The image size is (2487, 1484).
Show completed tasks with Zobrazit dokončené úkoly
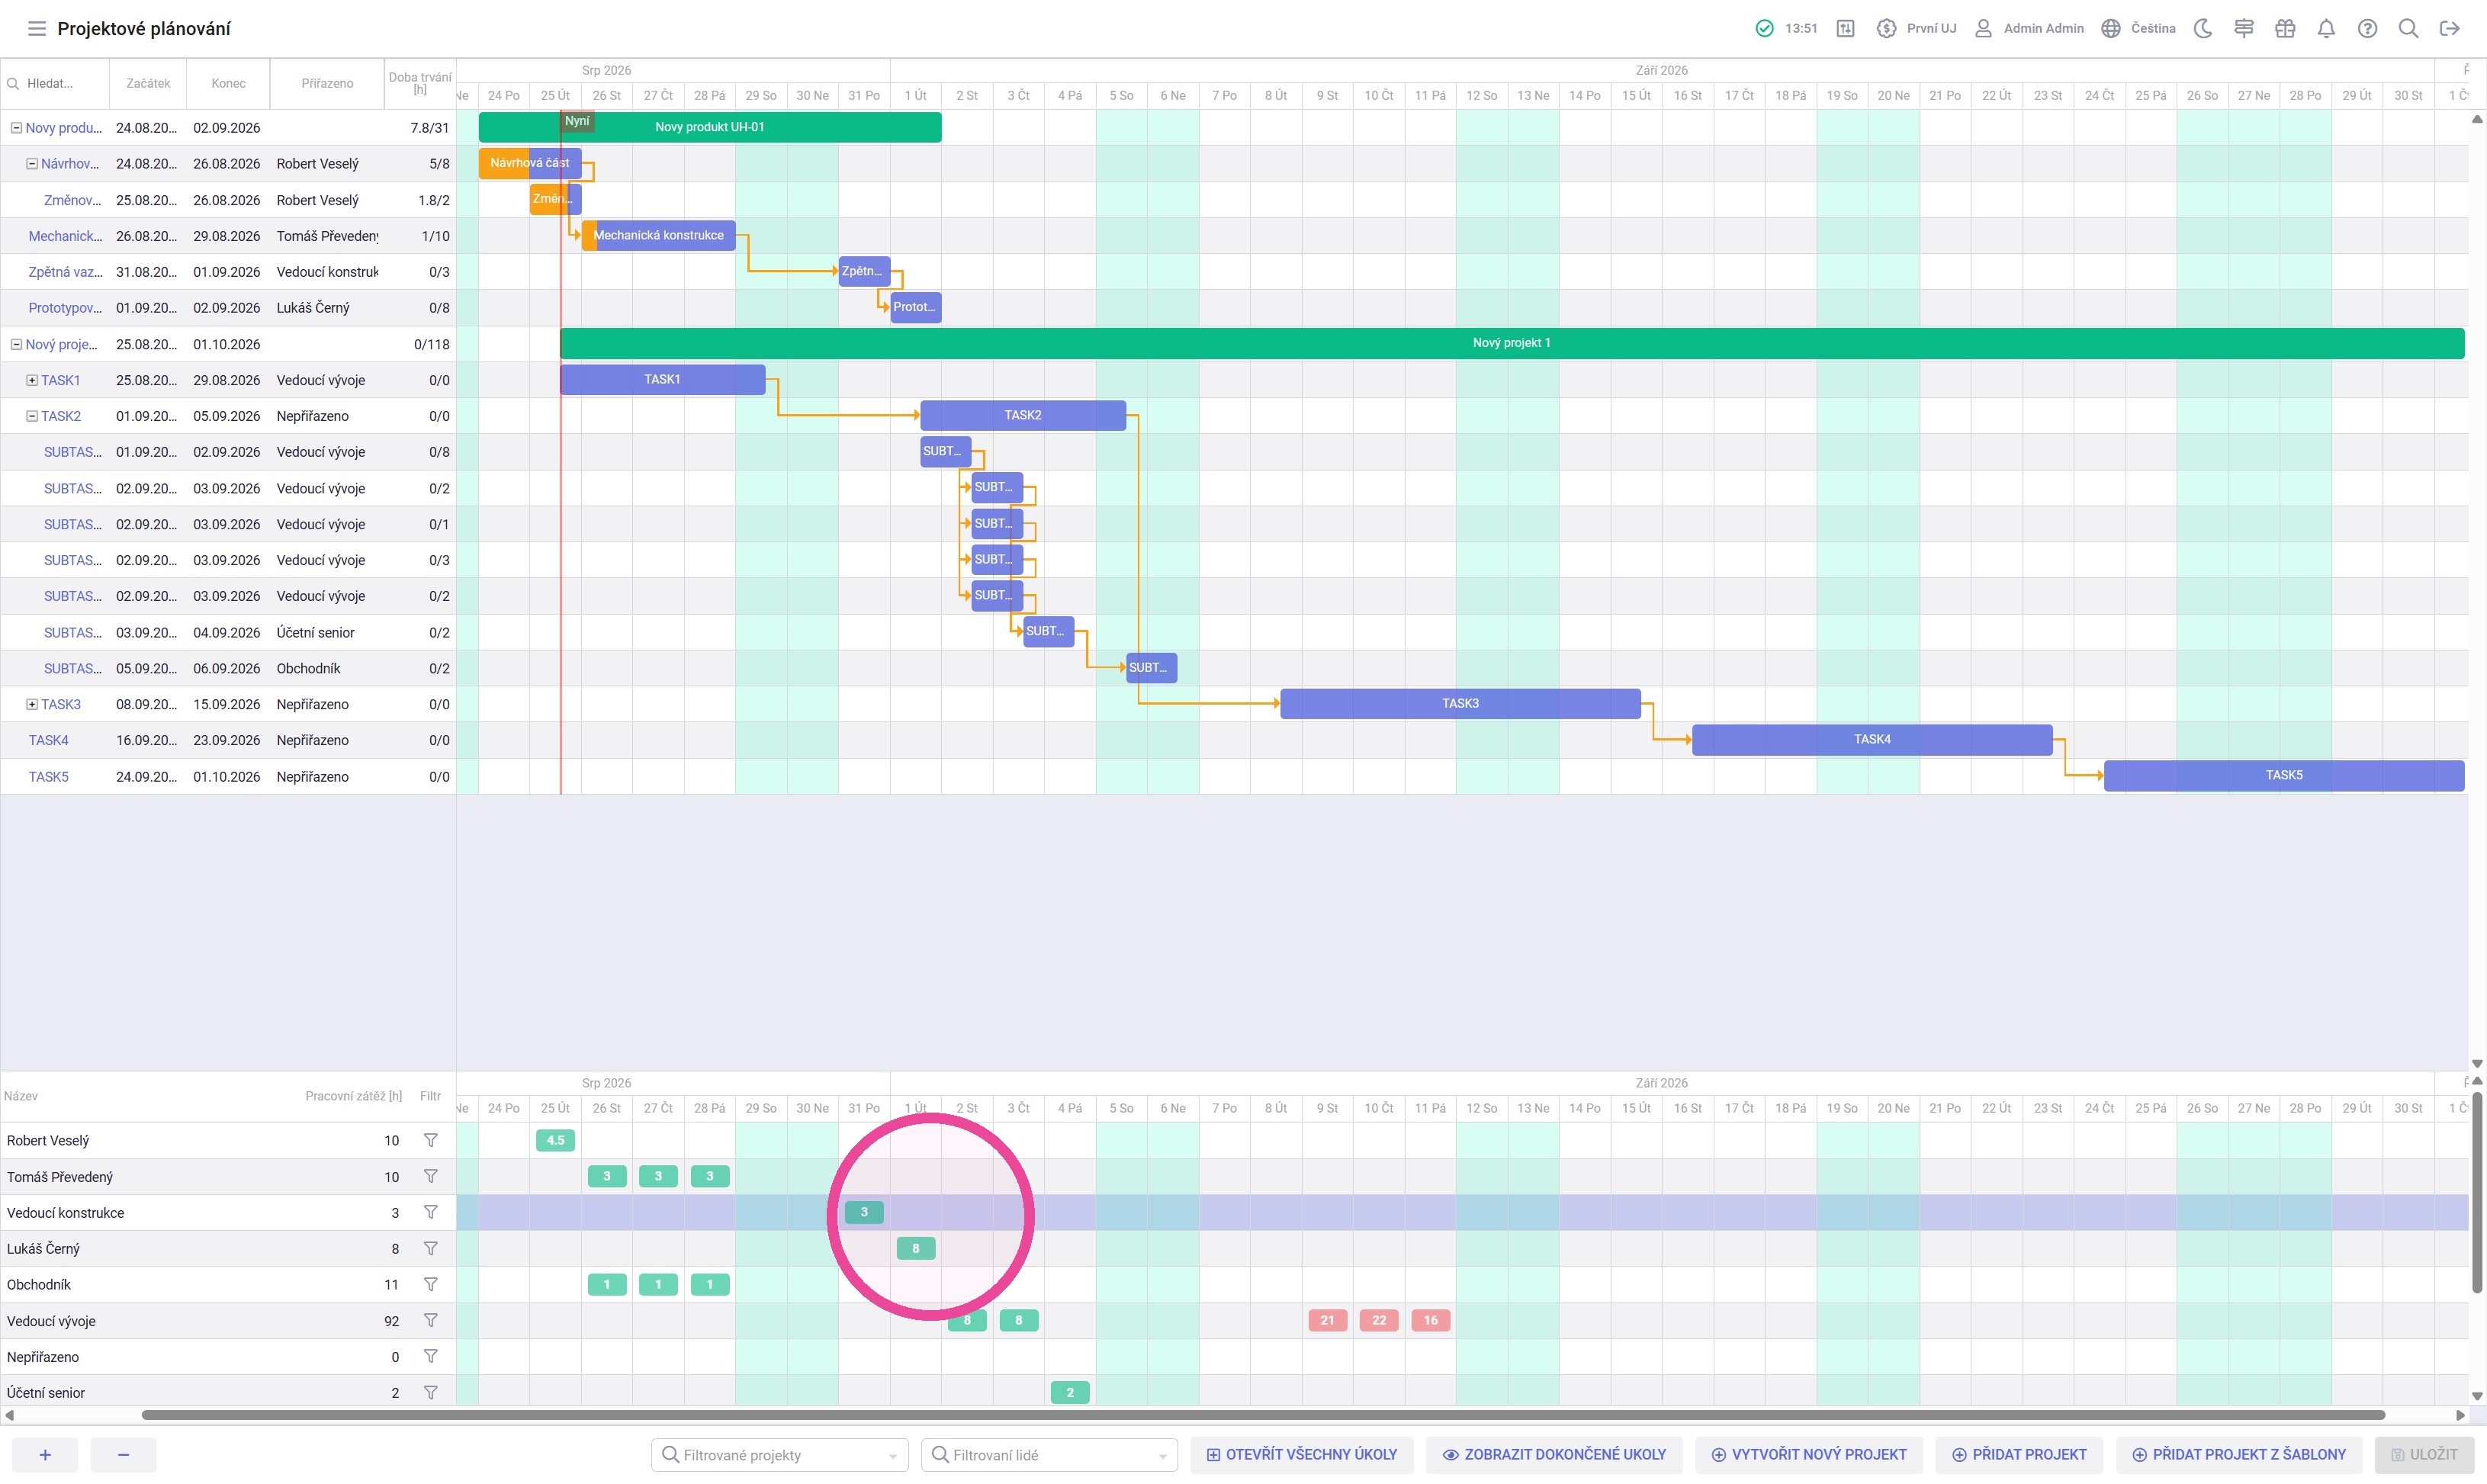[x=1554, y=1454]
